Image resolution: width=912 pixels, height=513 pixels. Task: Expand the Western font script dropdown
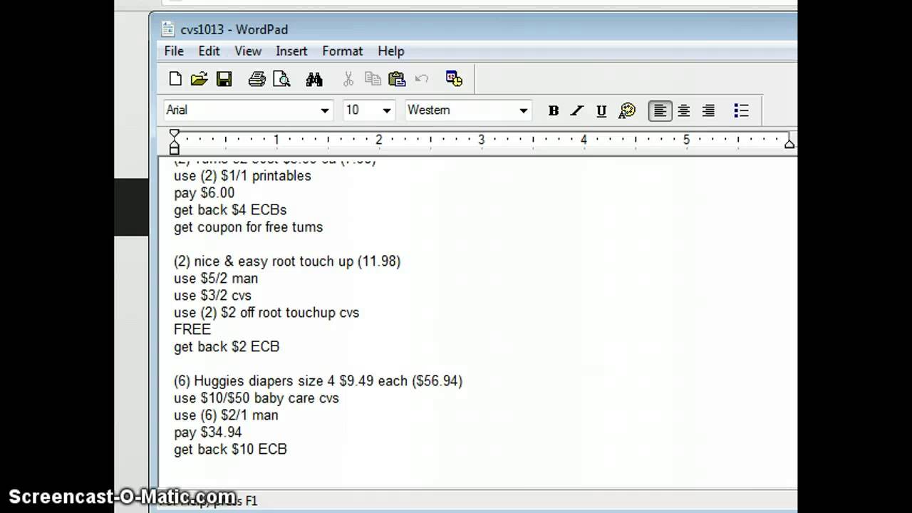(523, 110)
